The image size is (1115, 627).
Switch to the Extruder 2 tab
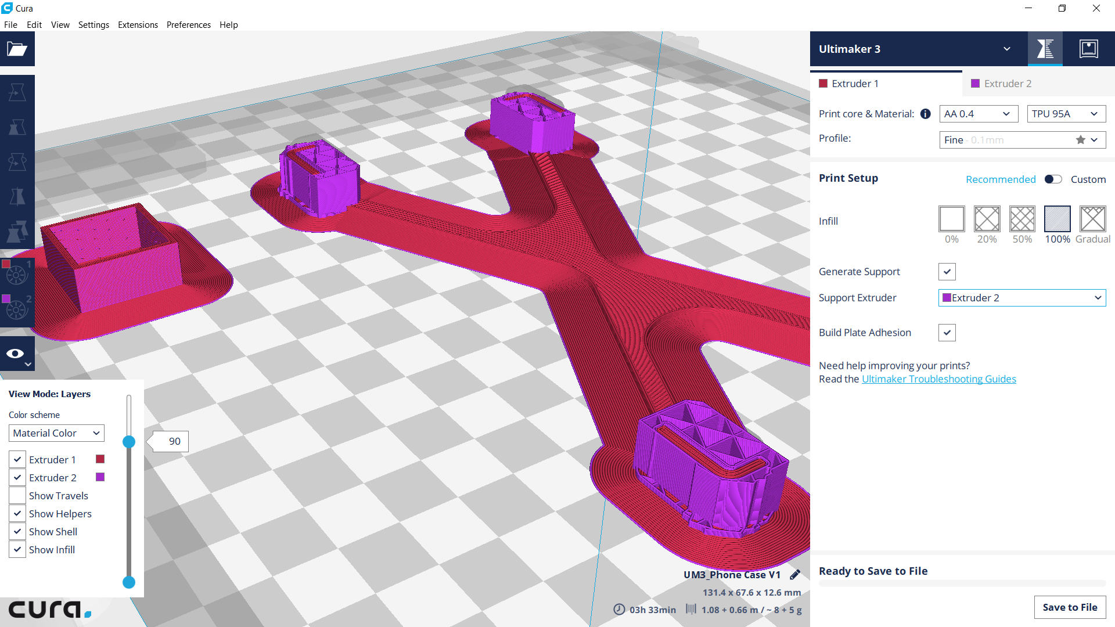pyautogui.click(x=1038, y=84)
